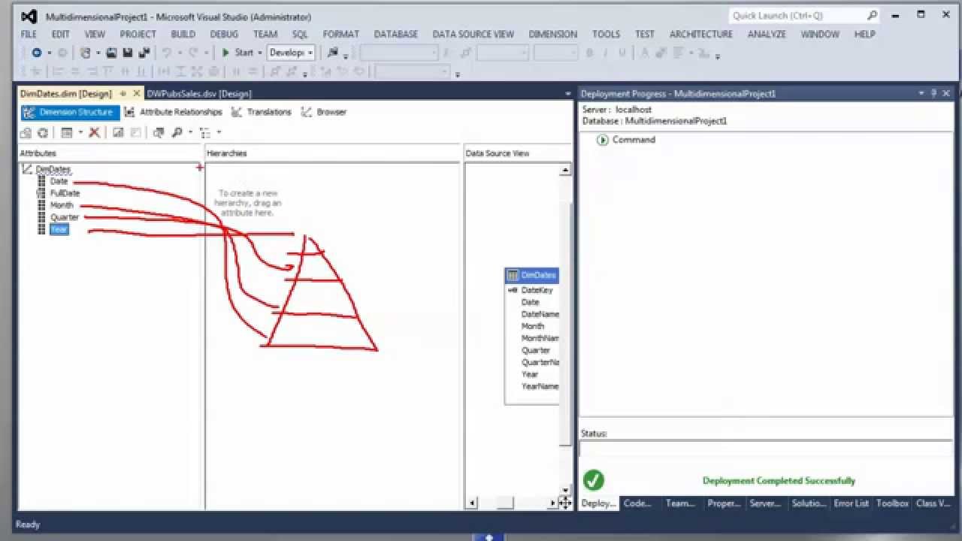Screen dimensions: 962x541
Task: Click the refresh icon in designer toolbar
Action: pyautogui.click(x=43, y=133)
